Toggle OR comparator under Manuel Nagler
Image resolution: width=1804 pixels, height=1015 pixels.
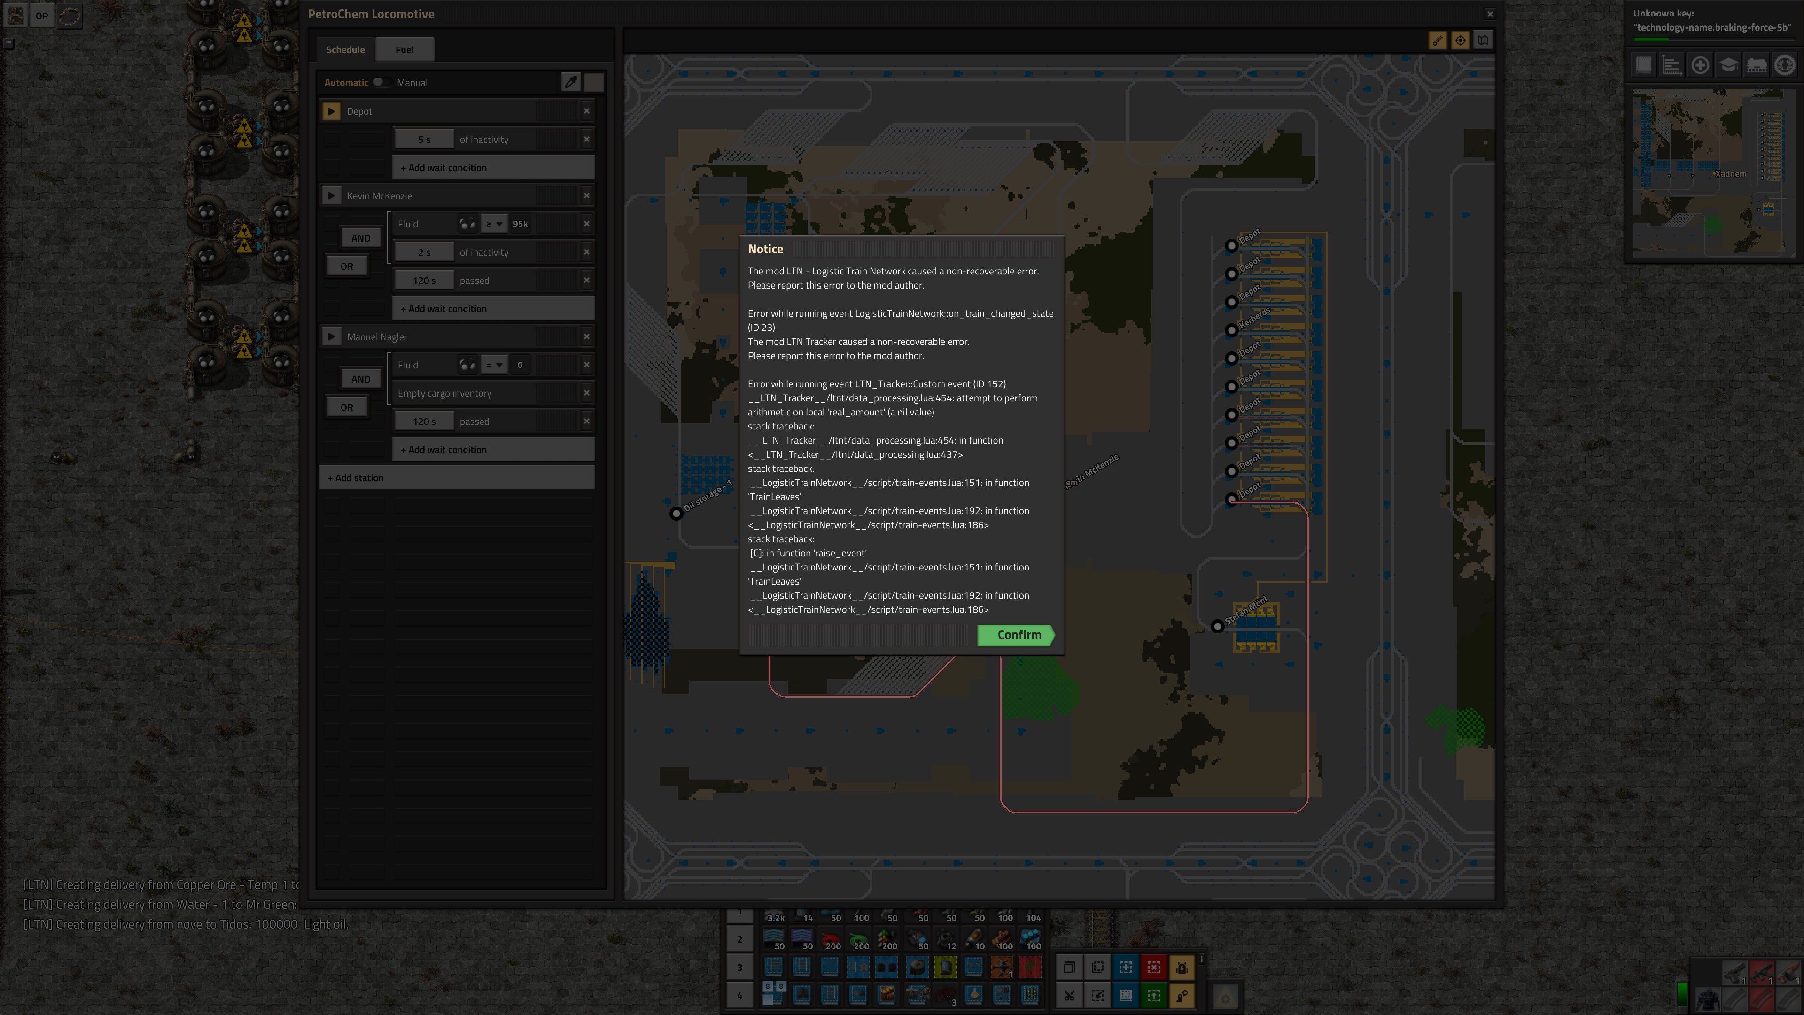pyautogui.click(x=347, y=407)
